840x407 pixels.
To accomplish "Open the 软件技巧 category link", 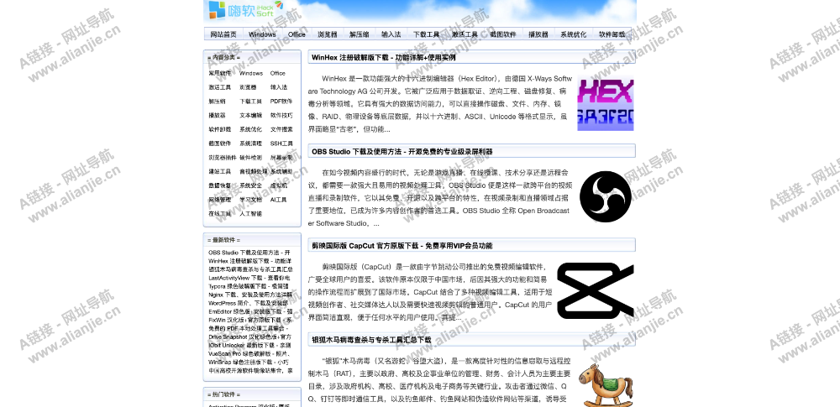I will [x=281, y=115].
